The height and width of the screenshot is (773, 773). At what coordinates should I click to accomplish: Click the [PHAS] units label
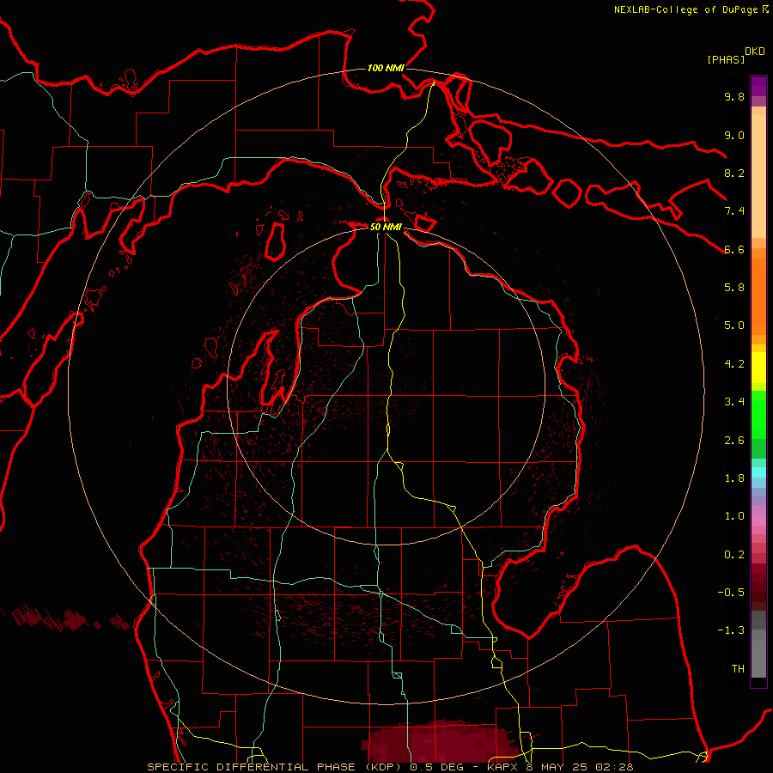(726, 59)
